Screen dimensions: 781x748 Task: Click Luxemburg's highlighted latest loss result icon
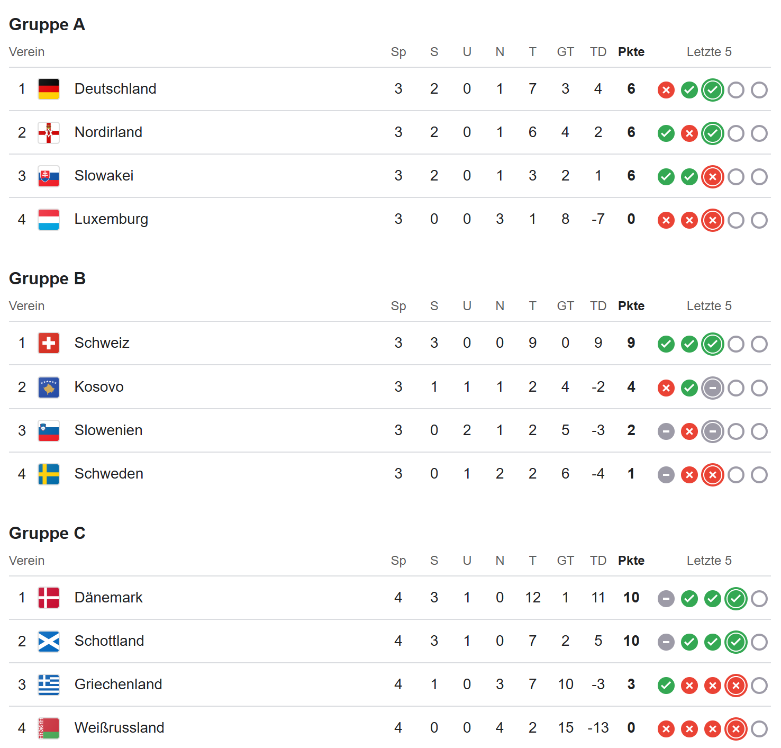click(x=712, y=220)
